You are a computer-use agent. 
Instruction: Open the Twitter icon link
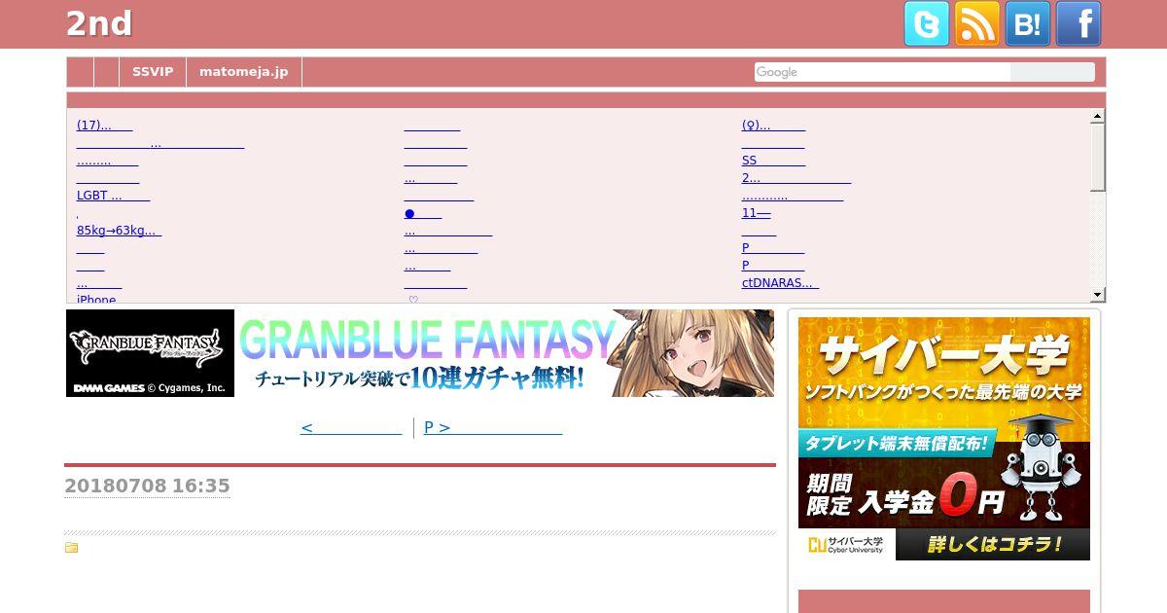[926, 23]
